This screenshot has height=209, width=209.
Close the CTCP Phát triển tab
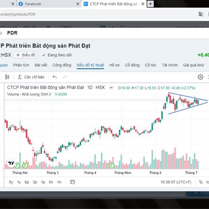pyautogui.click(x=143, y=4)
